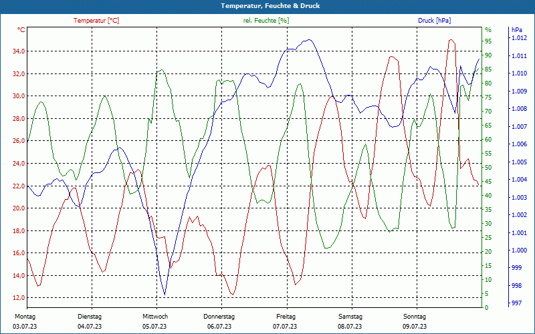
Task: Click the 24,0 temperature axis value
Action: [19, 163]
